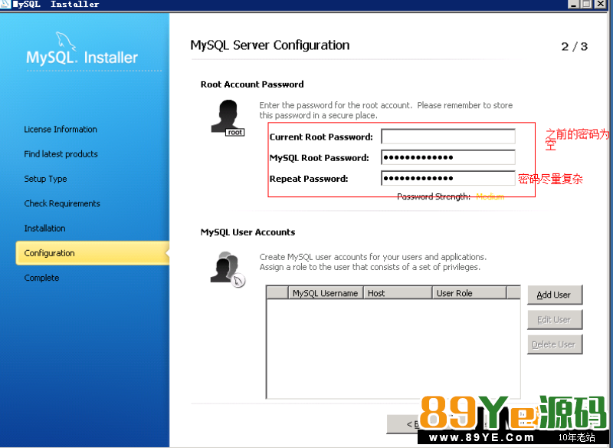Screen dimensions: 613x448
Task: Minimize the MySQL Installer window
Action: point(573,4)
